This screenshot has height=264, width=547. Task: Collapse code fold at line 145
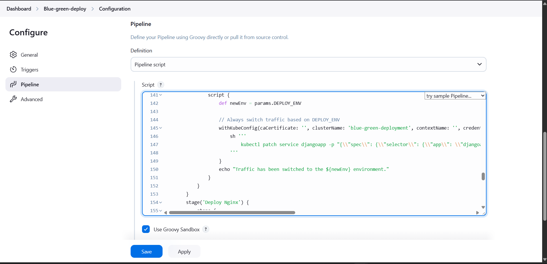pyautogui.click(x=161, y=128)
